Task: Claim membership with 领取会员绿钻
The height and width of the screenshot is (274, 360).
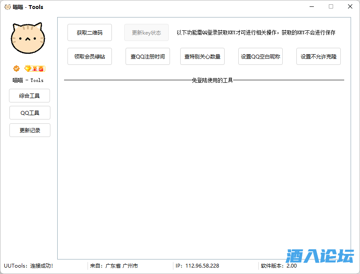Action: [89, 56]
